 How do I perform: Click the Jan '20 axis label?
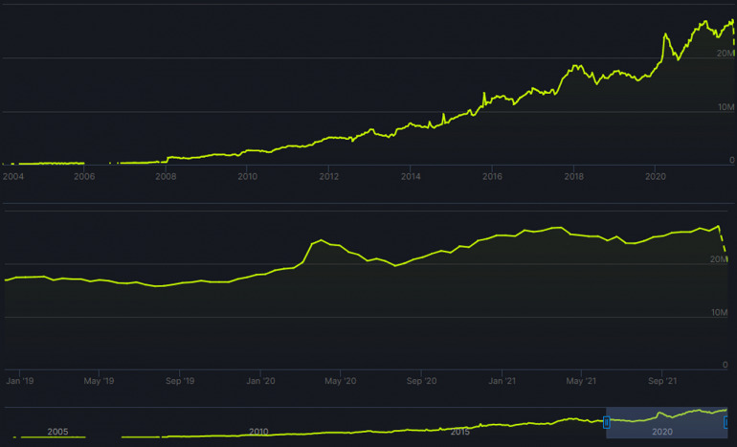coord(260,381)
